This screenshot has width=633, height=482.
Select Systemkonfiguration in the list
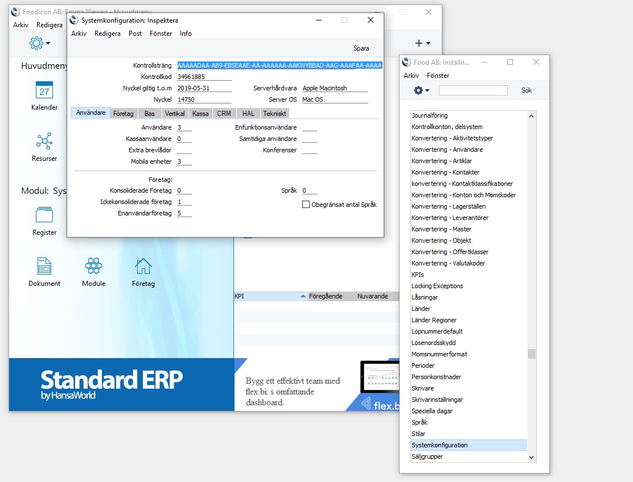(x=468, y=445)
